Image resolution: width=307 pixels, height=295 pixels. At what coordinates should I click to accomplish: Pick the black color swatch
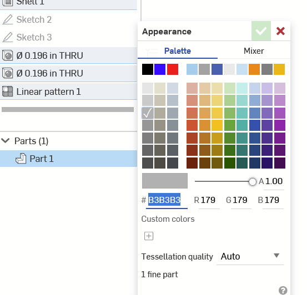click(148, 69)
